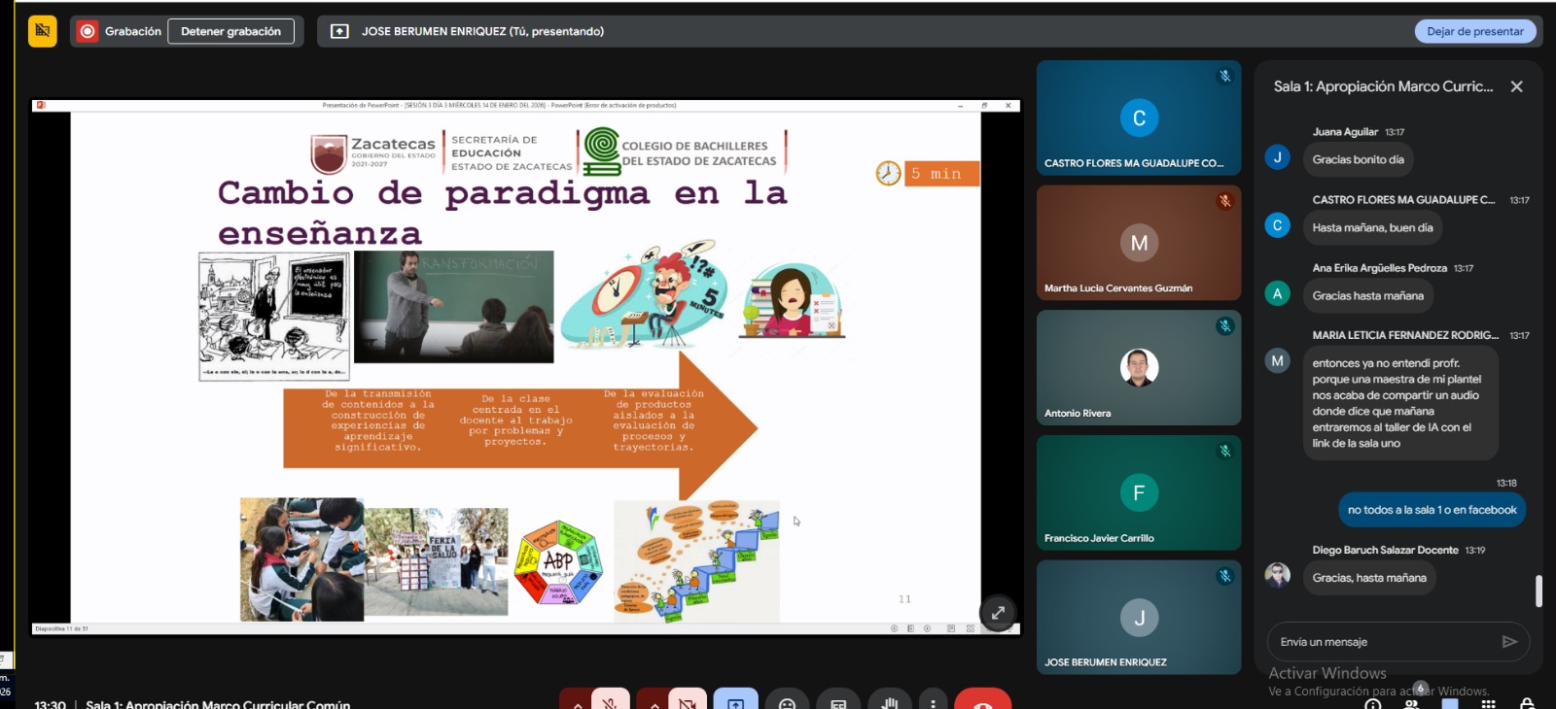The height and width of the screenshot is (709, 1556).
Task: Expand video settings arrow beside camera
Action: pos(654,703)
